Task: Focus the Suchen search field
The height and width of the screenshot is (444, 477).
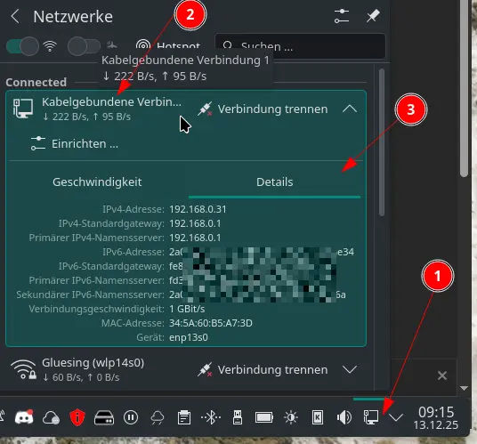Action: click(300, 46)
